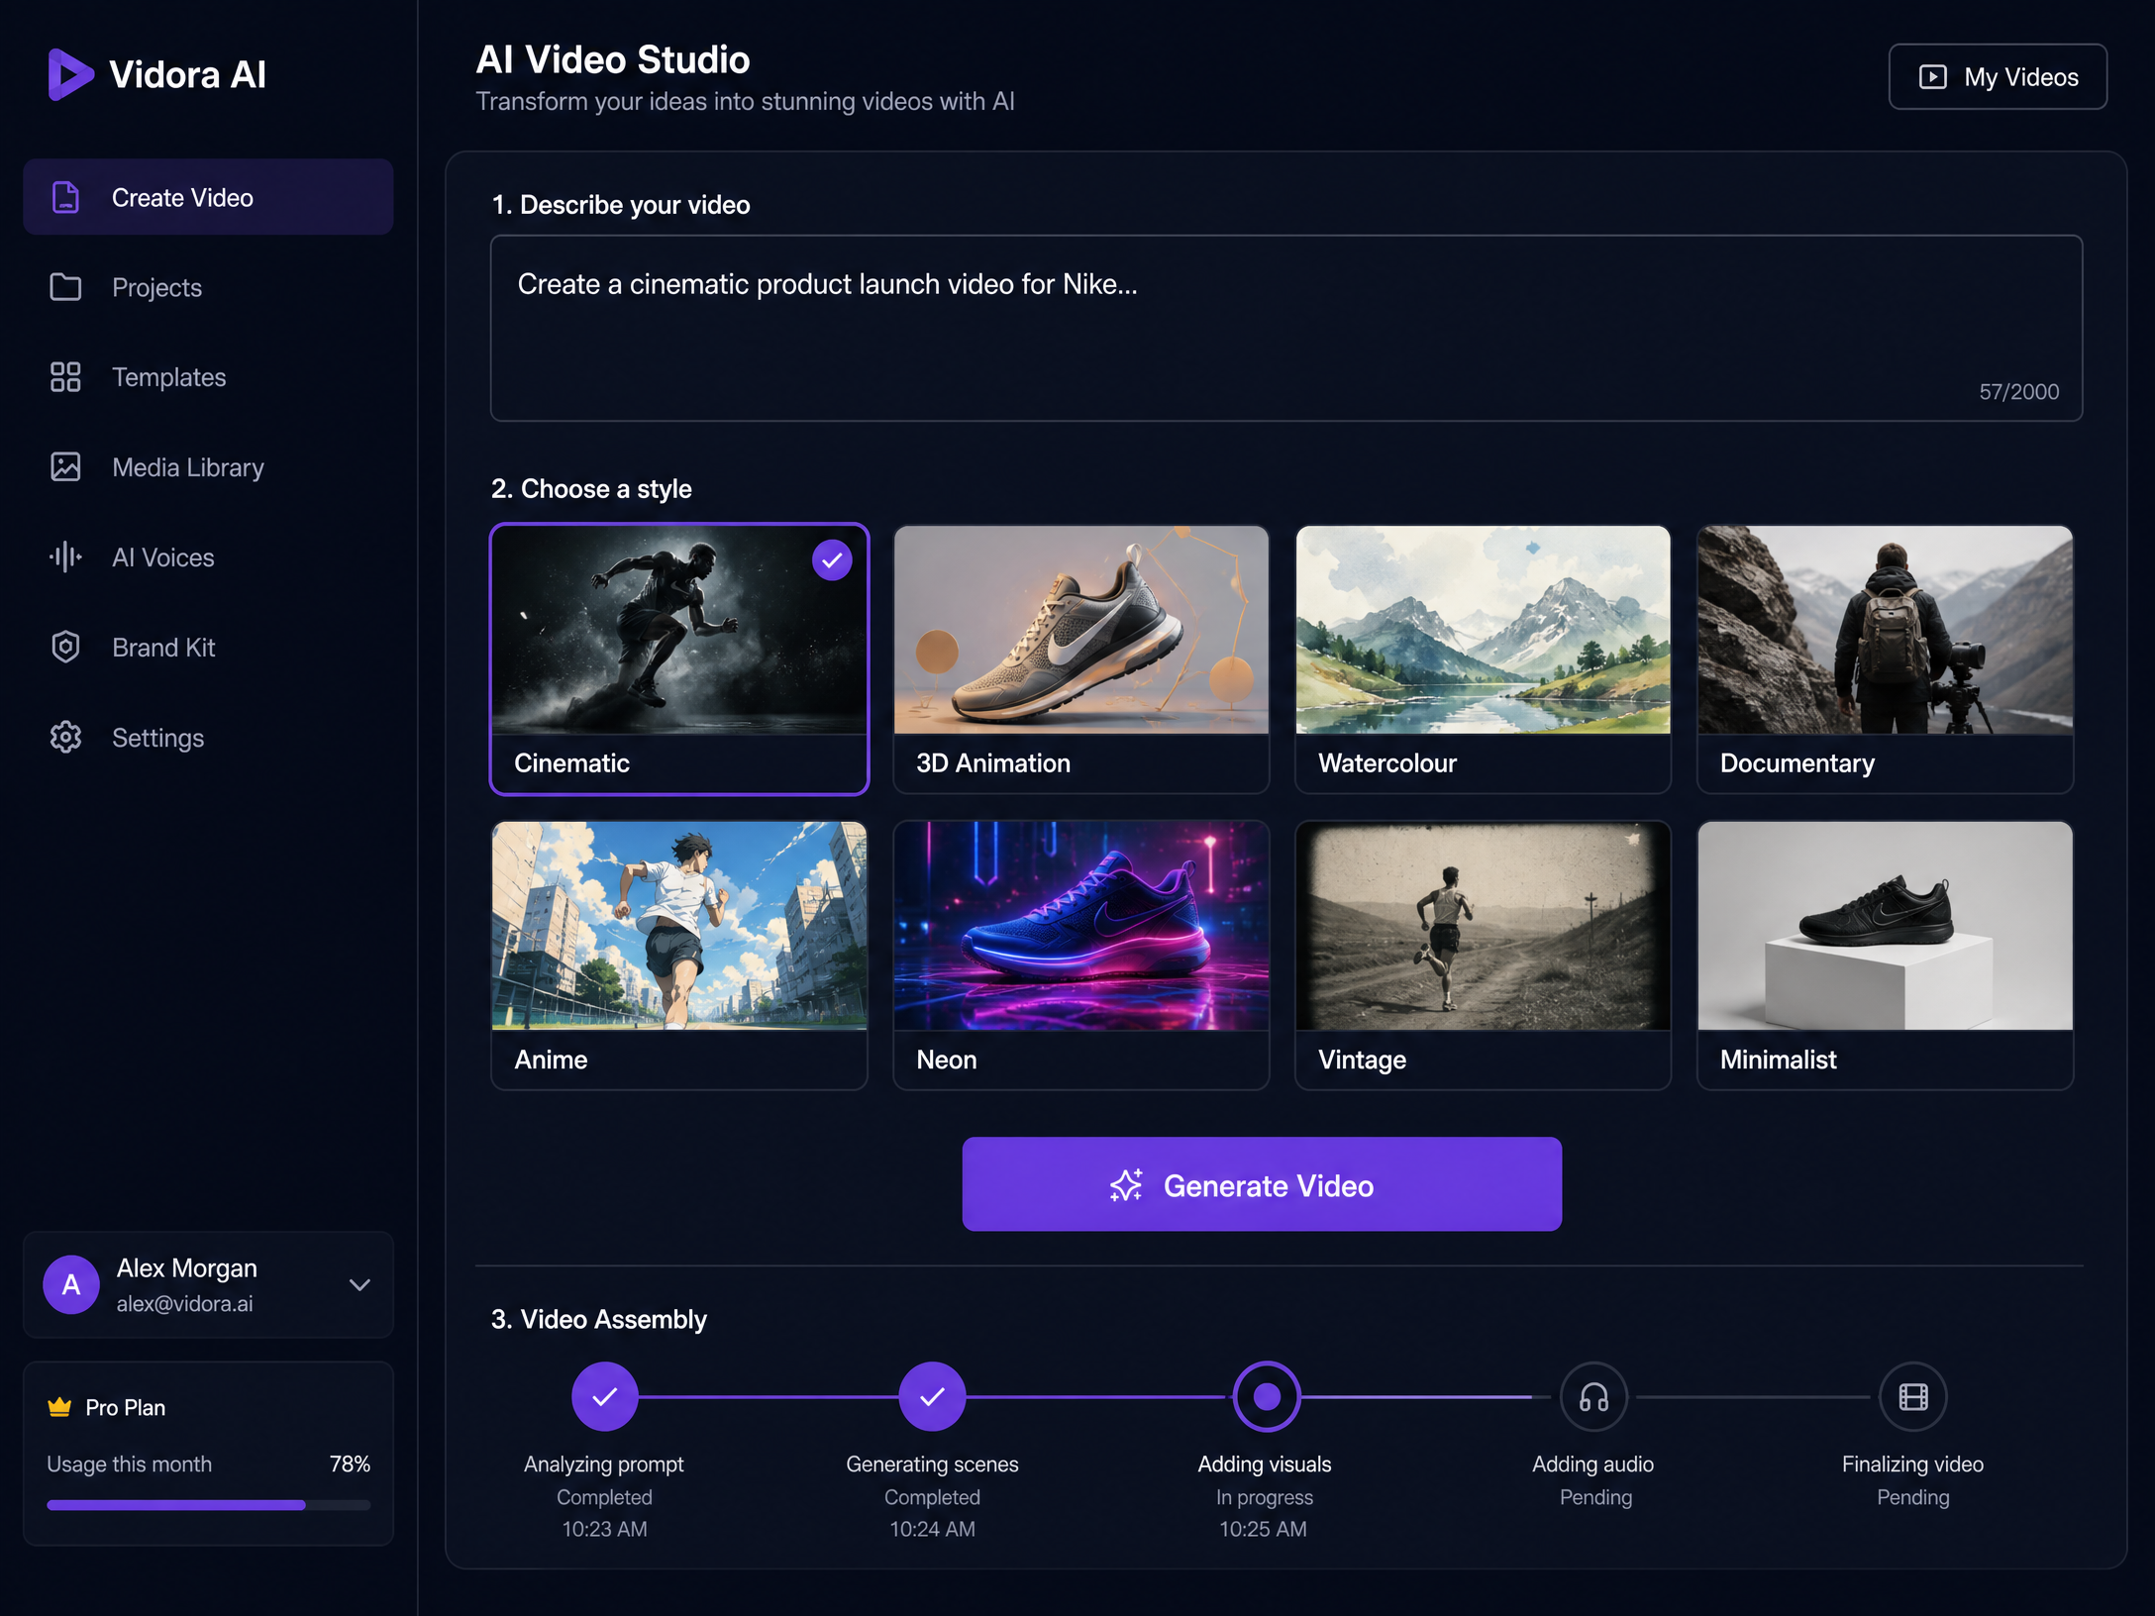The height and width of the screenshot is (1616, 2155).
Task: Open Create Video in the sidebar
Action: [x=208, y=197]
